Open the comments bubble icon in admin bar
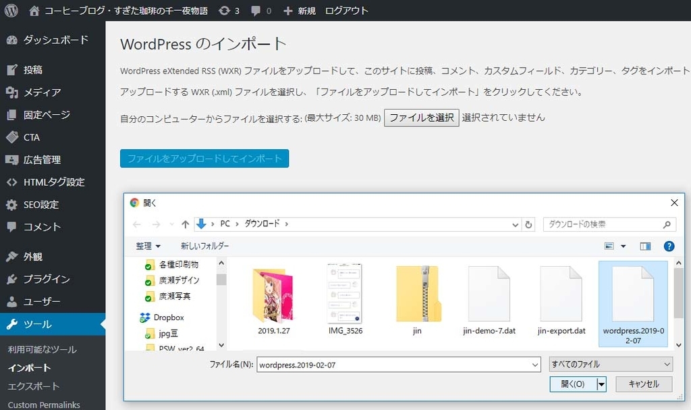This screenshot has height=410, width=691. (256, 11)
